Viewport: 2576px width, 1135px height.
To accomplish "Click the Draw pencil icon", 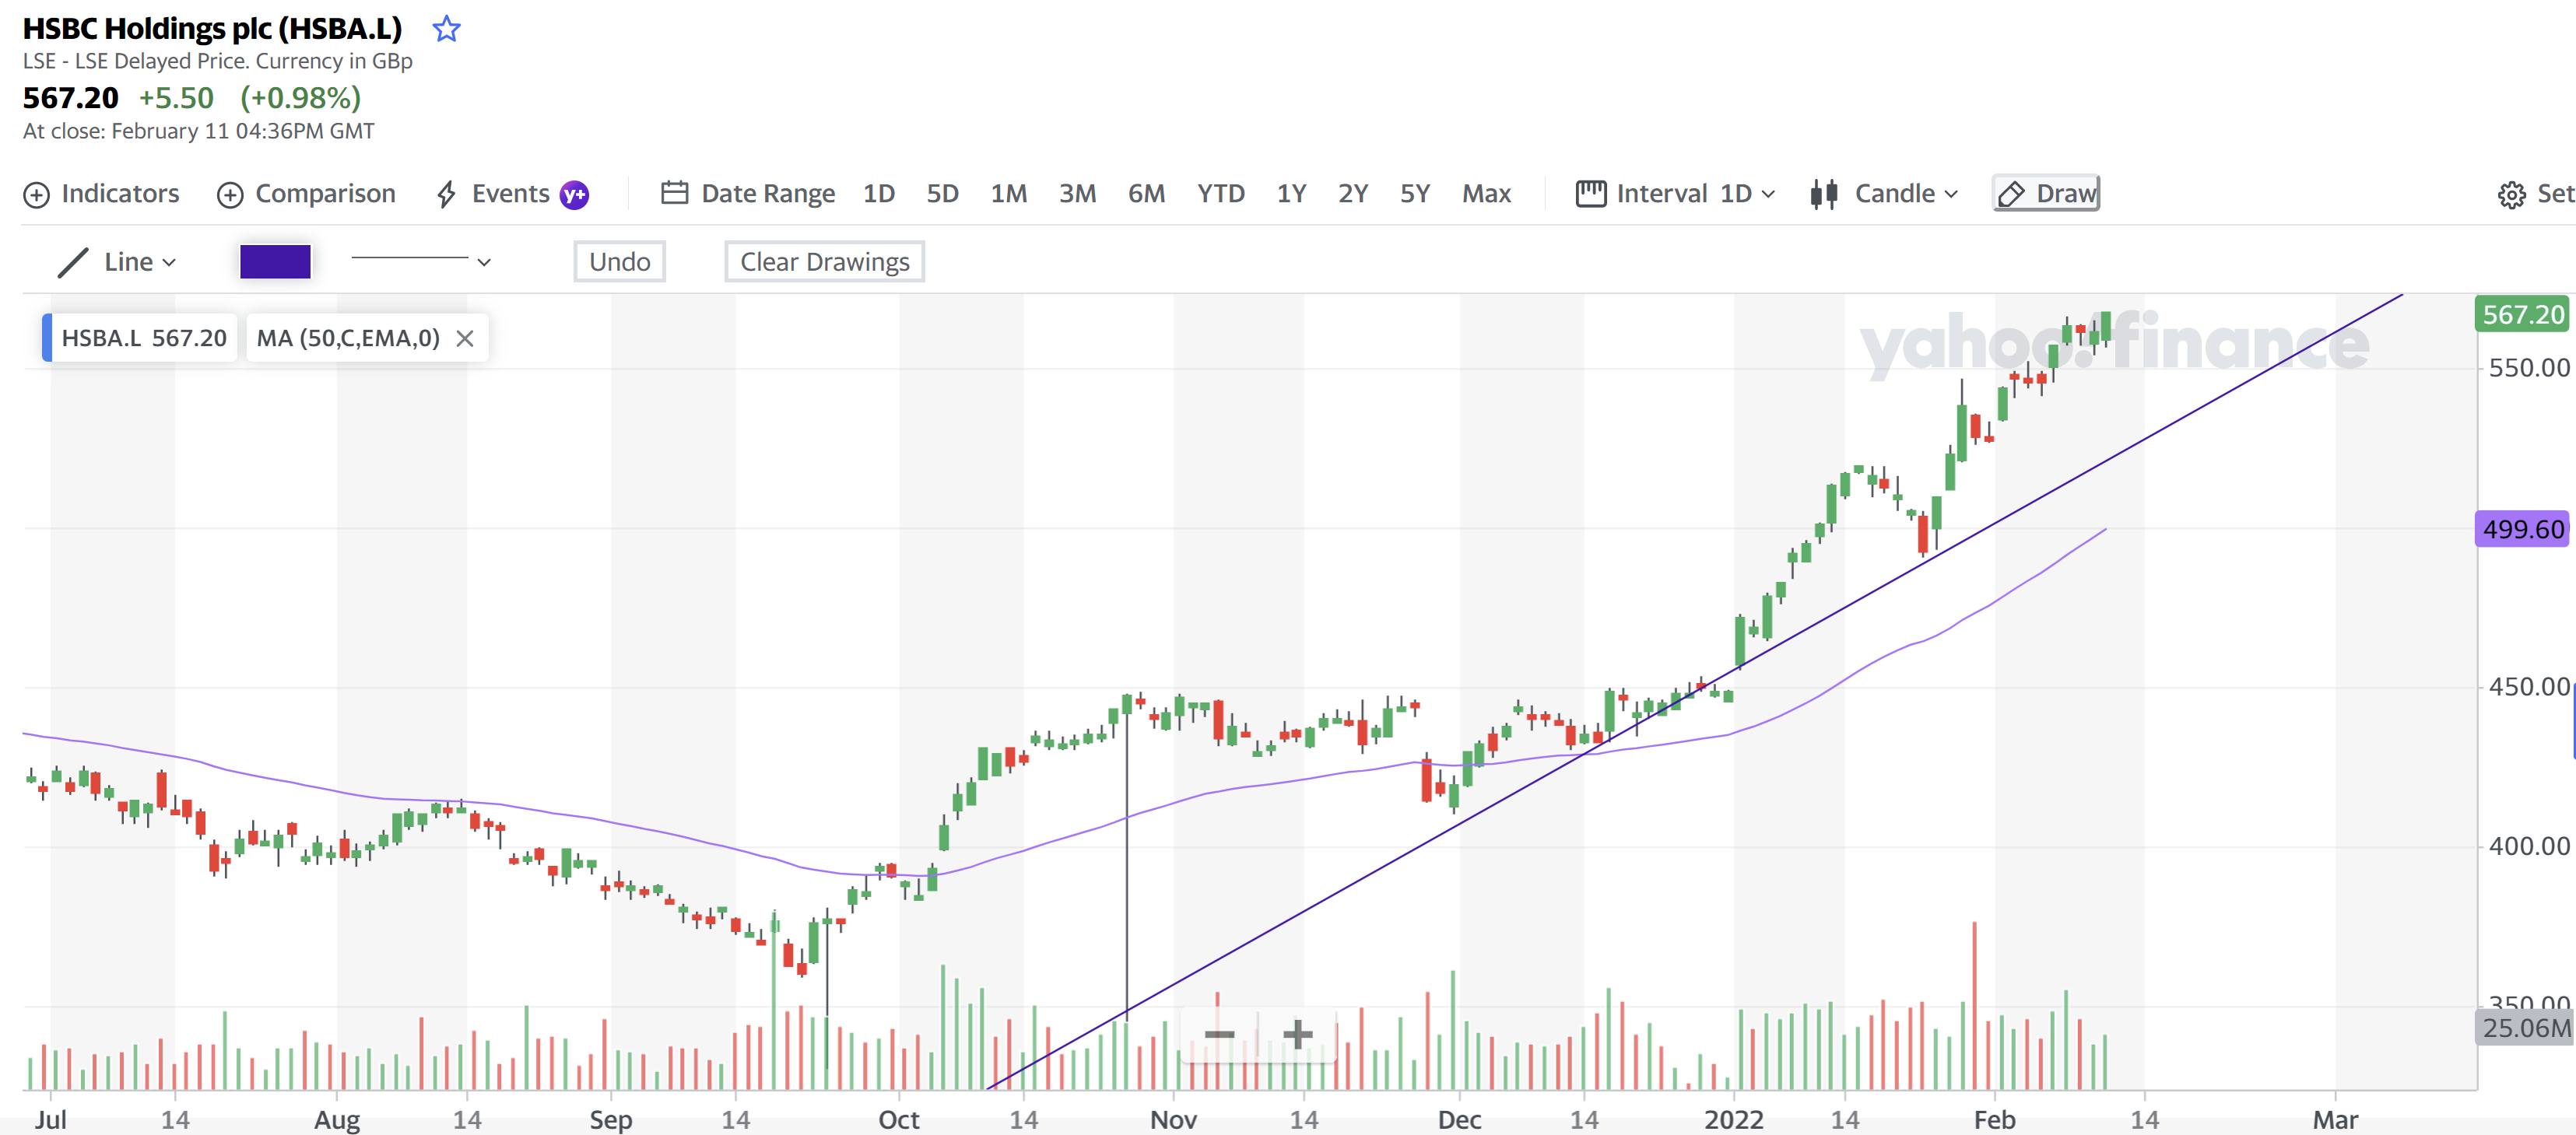I will (2011, 194).
